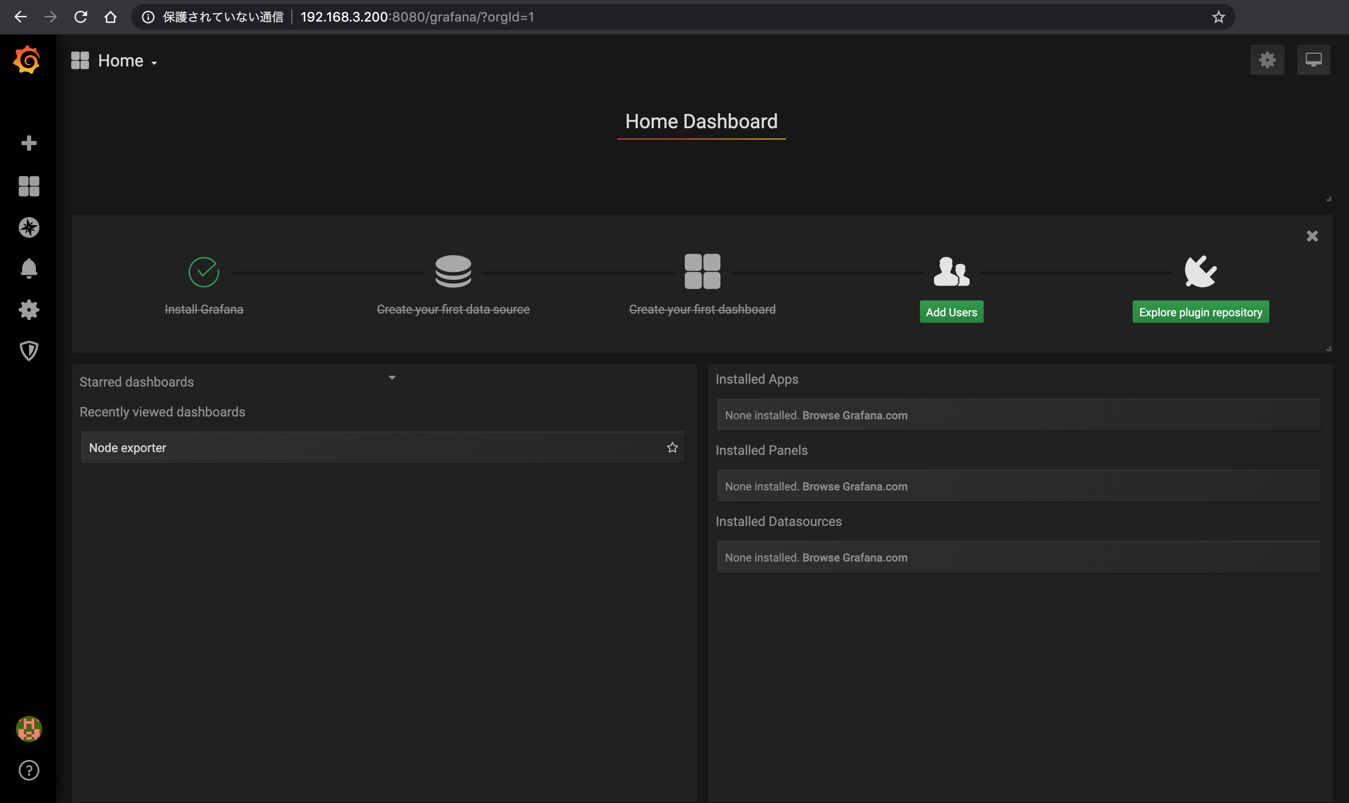Click the Home Dashboard title
Screen dimensions: 1349x803
tap(701, 121)
